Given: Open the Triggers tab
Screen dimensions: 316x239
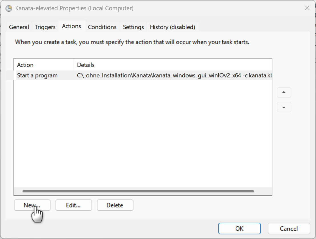Looking at the screenshot, I should click(x=45, y=27).
